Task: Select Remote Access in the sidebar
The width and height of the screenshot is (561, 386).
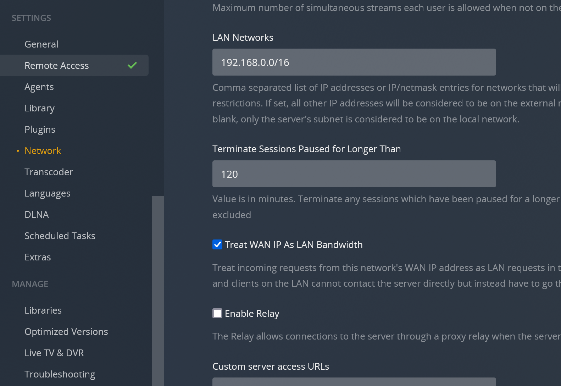Action: pyautogui.click(x=57, y=66)
